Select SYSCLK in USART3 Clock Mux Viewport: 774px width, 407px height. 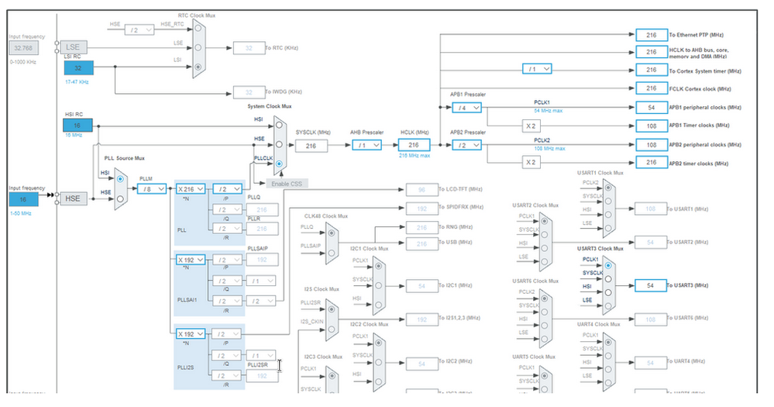(x=608, y=278)
